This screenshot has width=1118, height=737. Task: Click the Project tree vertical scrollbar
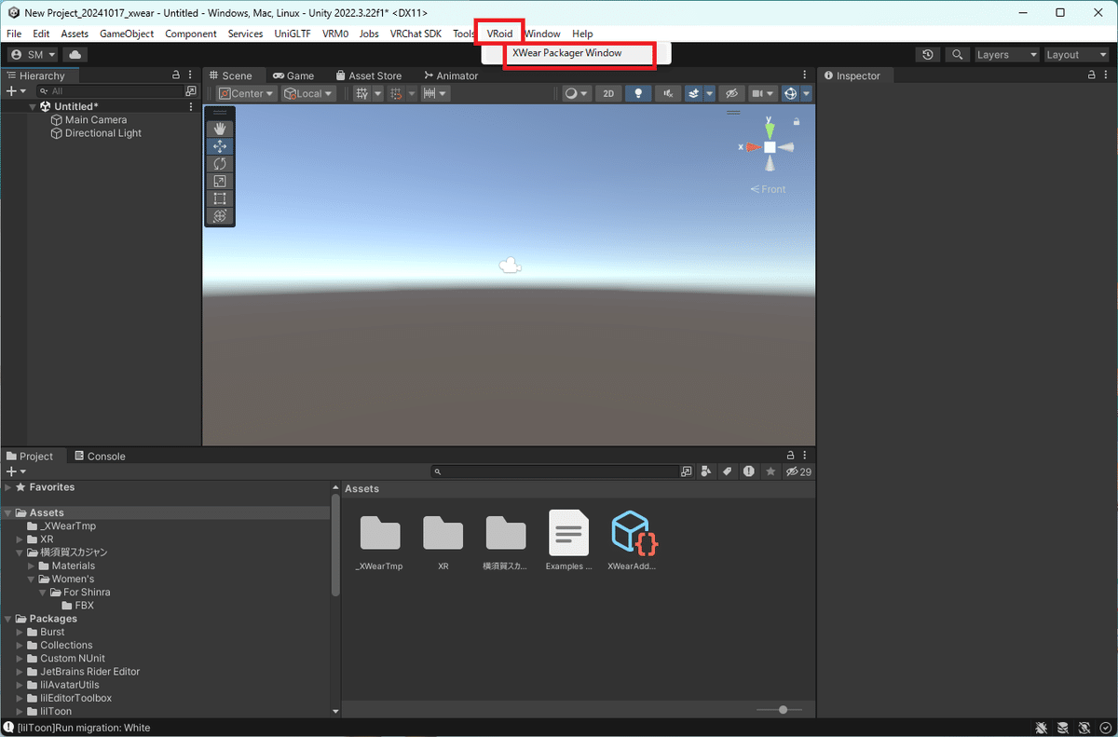[x=336, y=545]
